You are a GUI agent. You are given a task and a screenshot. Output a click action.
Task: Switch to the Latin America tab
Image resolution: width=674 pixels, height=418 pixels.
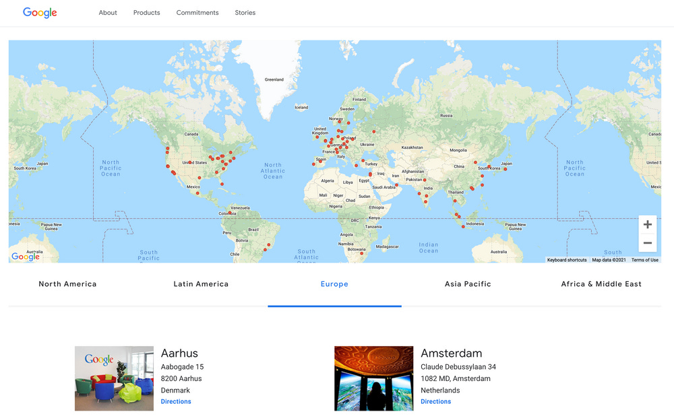point(201,284)
